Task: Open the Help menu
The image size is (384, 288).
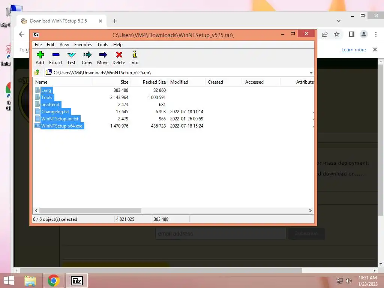Action: [x=118, y=45]
